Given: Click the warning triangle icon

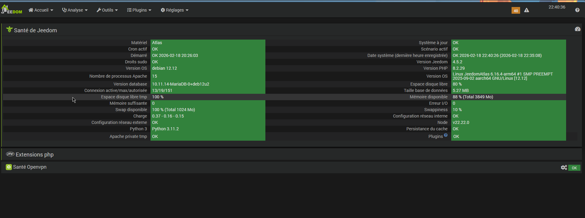Looking at the screenshot, I should point(526,10).
